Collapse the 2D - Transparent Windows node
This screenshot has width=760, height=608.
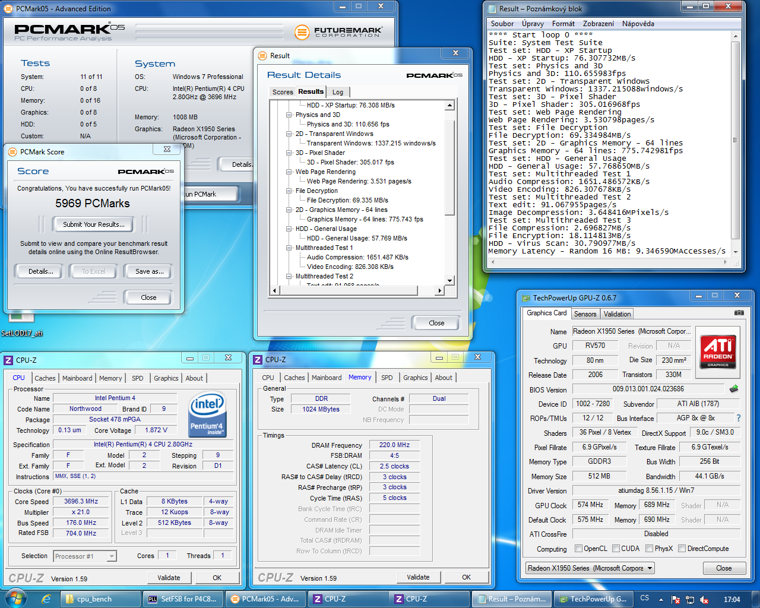click(289, 134)
